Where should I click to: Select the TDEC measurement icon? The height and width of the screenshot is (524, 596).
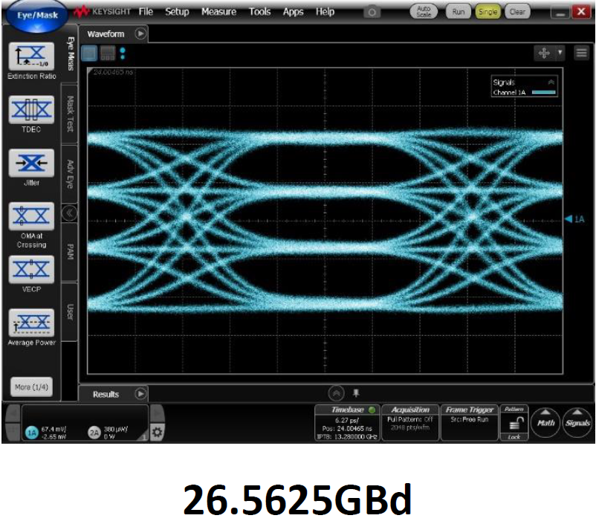(x=31, y=110)
